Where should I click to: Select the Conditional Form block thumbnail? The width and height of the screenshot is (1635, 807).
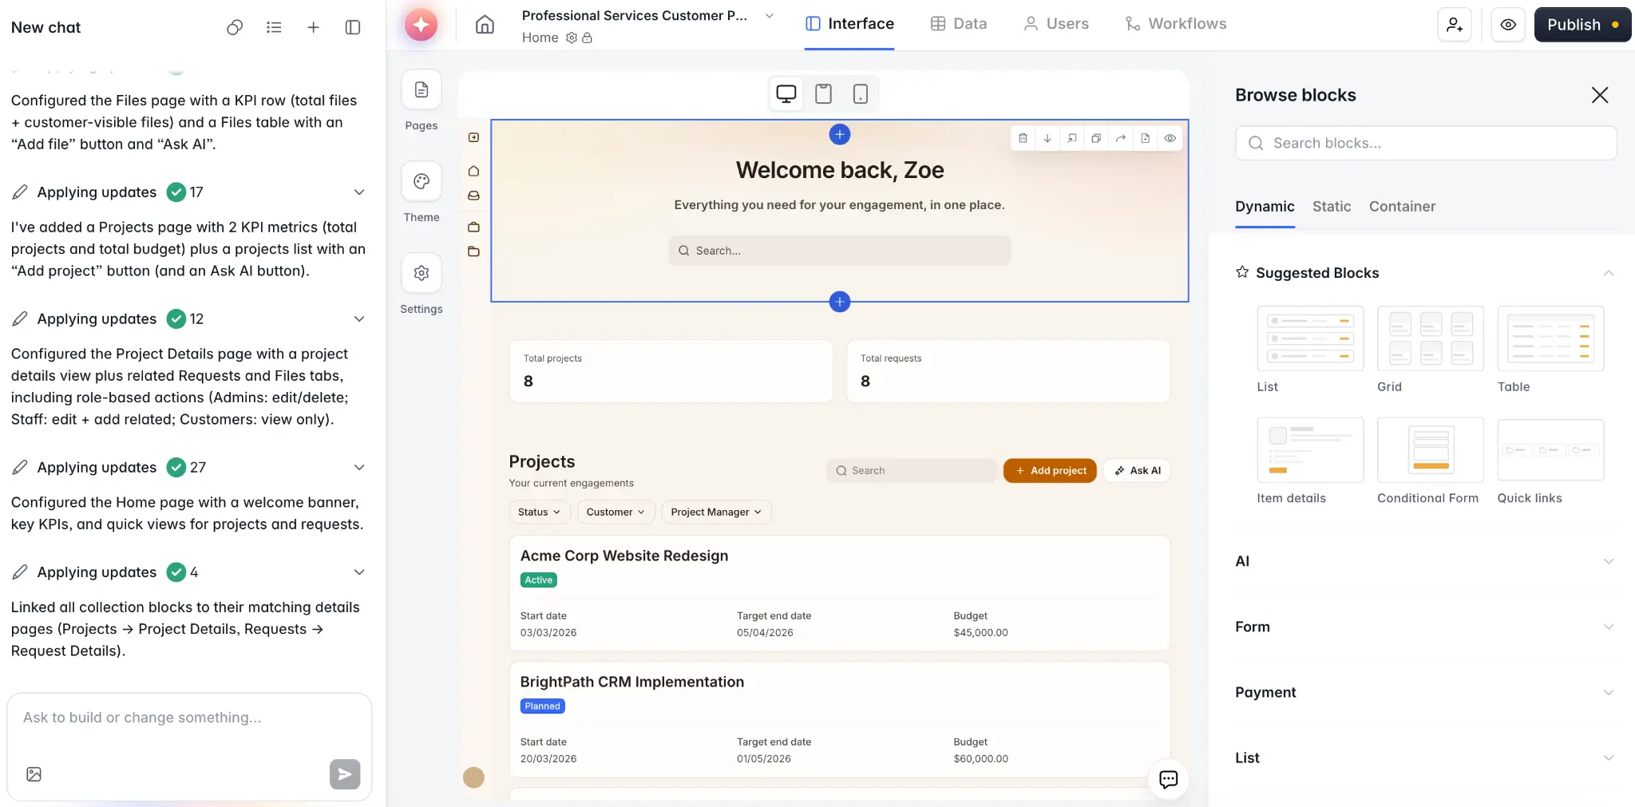tap(1429, 450)
